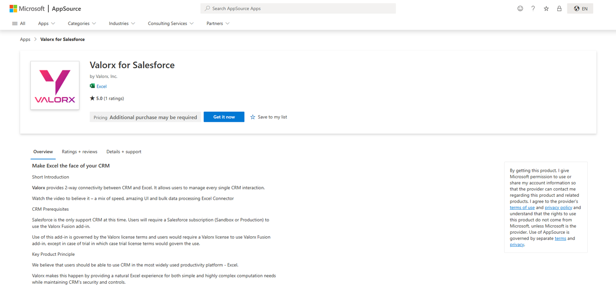Expand the Categories dropdown
The width and height of the screenshot is (616, 288).
(x=82, y=24)
